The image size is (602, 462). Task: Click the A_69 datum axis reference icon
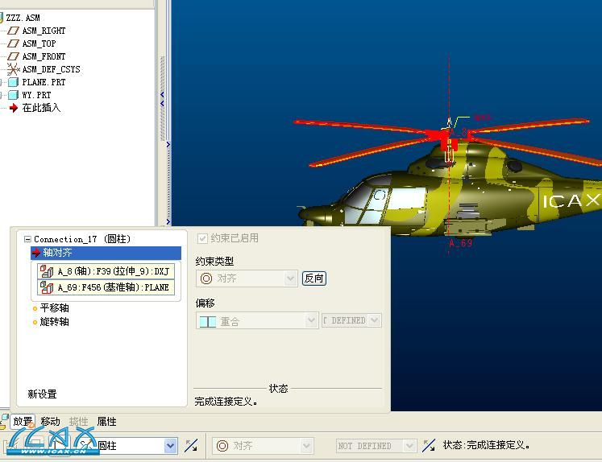click(x=47, y=287)
